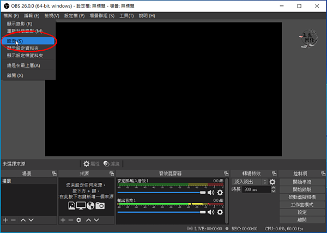Remove selected scene with minus icon
The width and height of the screenshot is (327, 233).
point(13,220)
